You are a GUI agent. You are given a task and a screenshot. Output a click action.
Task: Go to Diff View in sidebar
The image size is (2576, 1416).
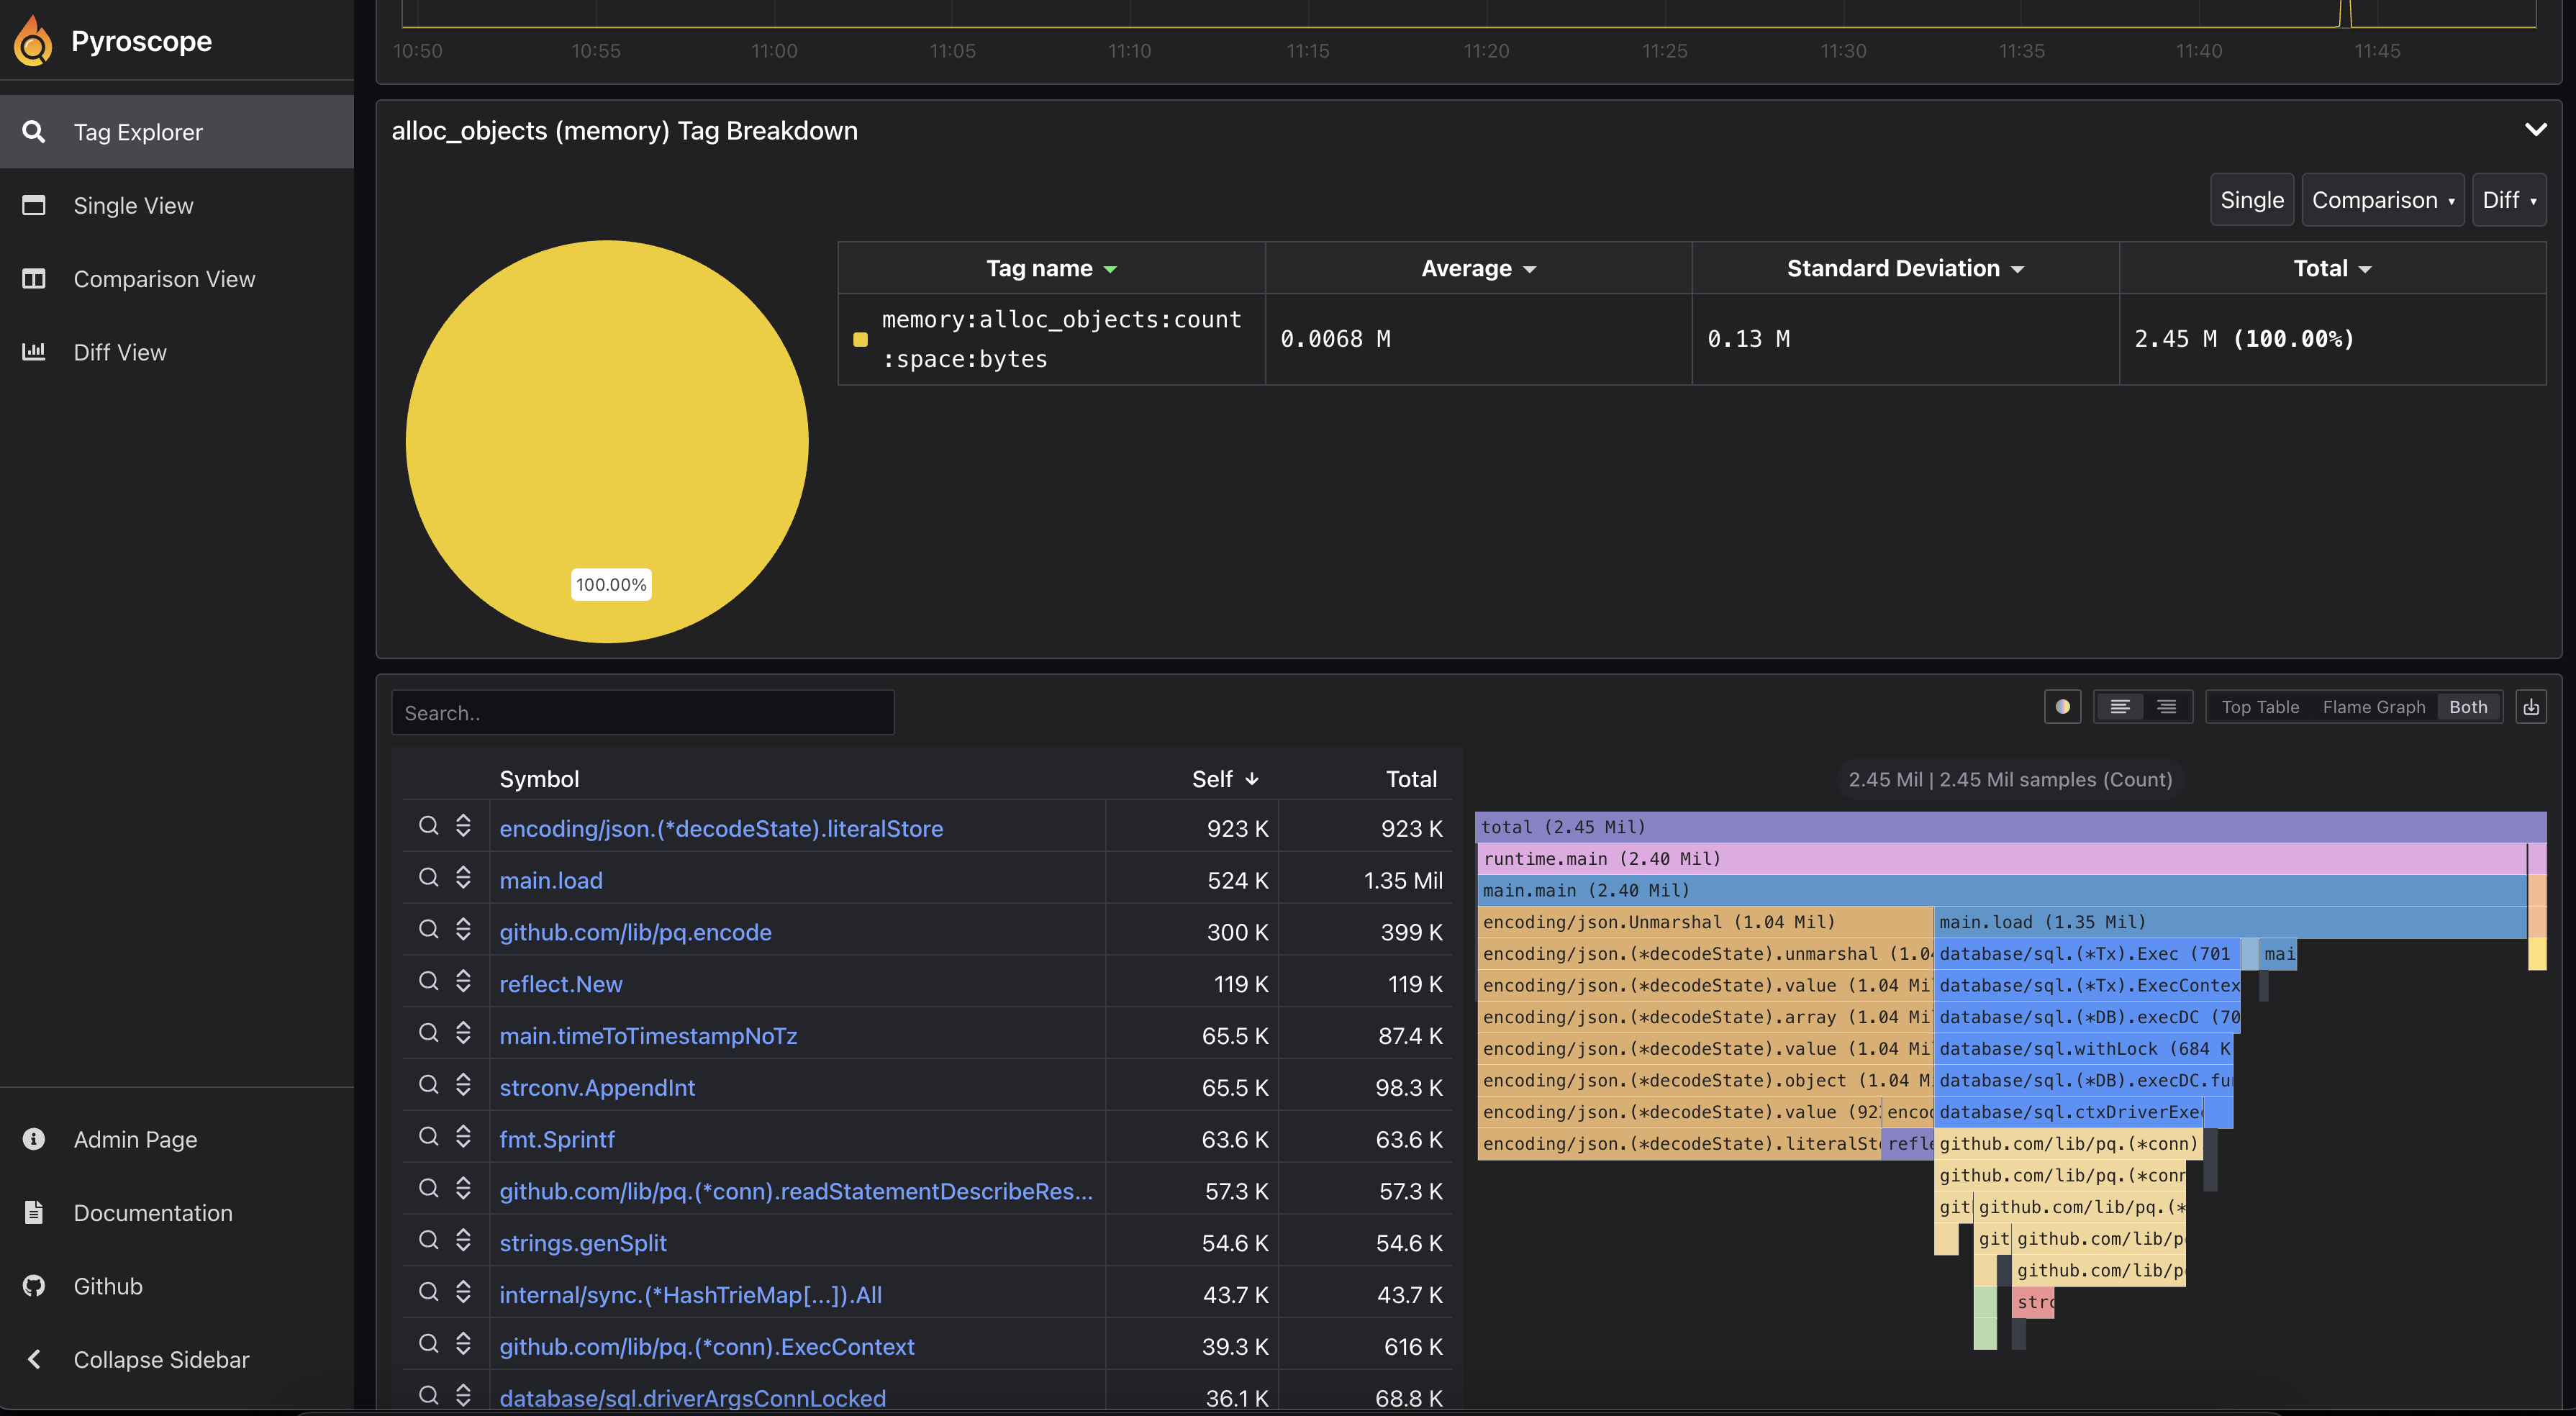tap(120, 352)
